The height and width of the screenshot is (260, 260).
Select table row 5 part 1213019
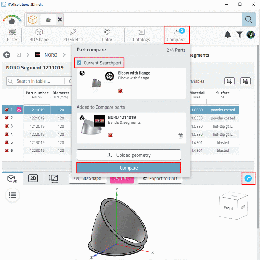point(37,142)
